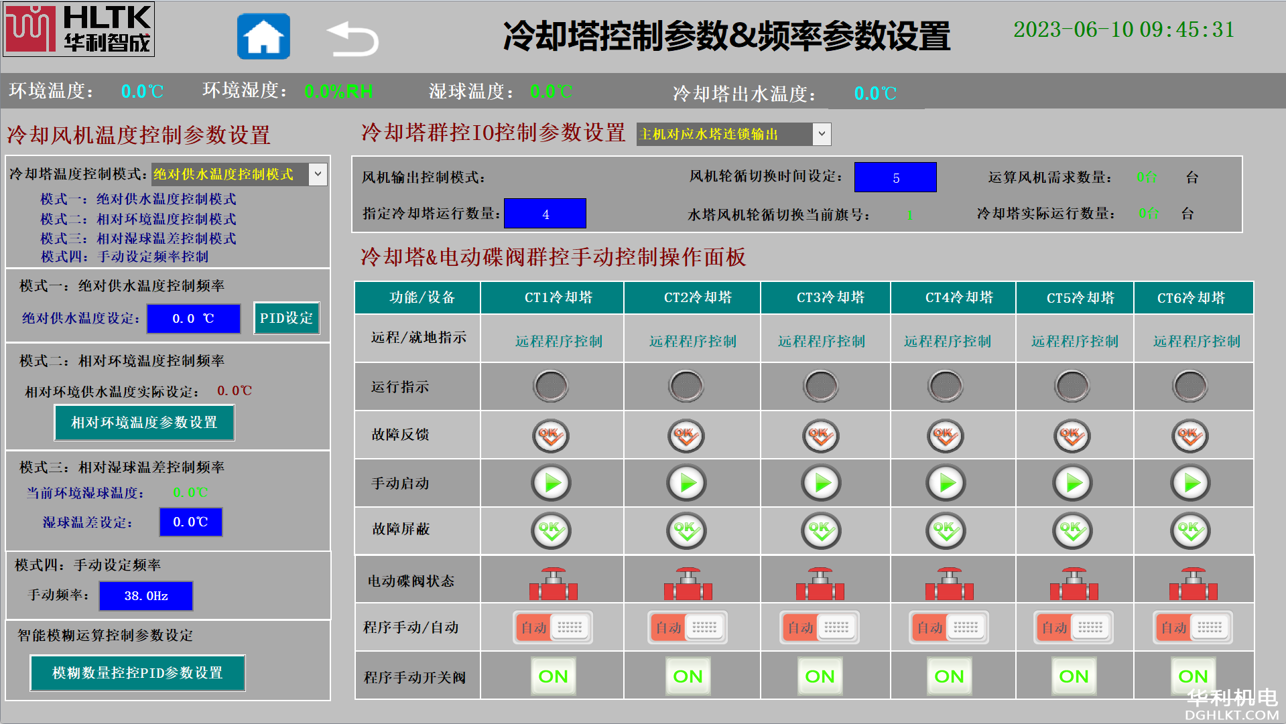
Task: Click the fan rotation switch time field
Action: 895,177
